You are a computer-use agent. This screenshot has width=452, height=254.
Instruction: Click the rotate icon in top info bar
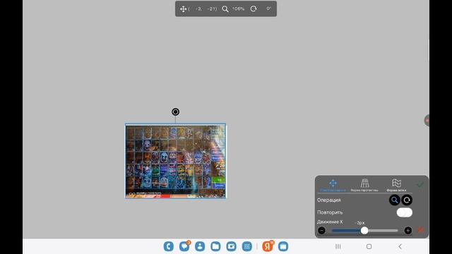coord(254,8)
